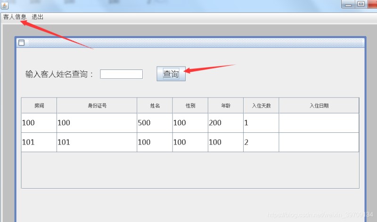Screen dimensions: 377x222
Task: Click the internal frame window icon
Action: (x=21, y=43)
